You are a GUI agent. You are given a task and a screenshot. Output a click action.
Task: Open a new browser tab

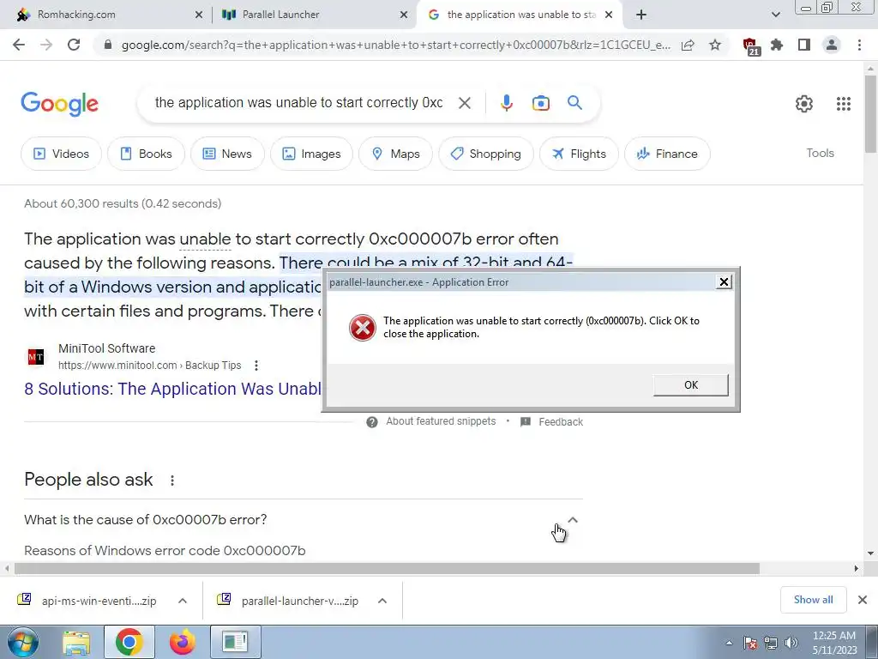coord(641,15)
